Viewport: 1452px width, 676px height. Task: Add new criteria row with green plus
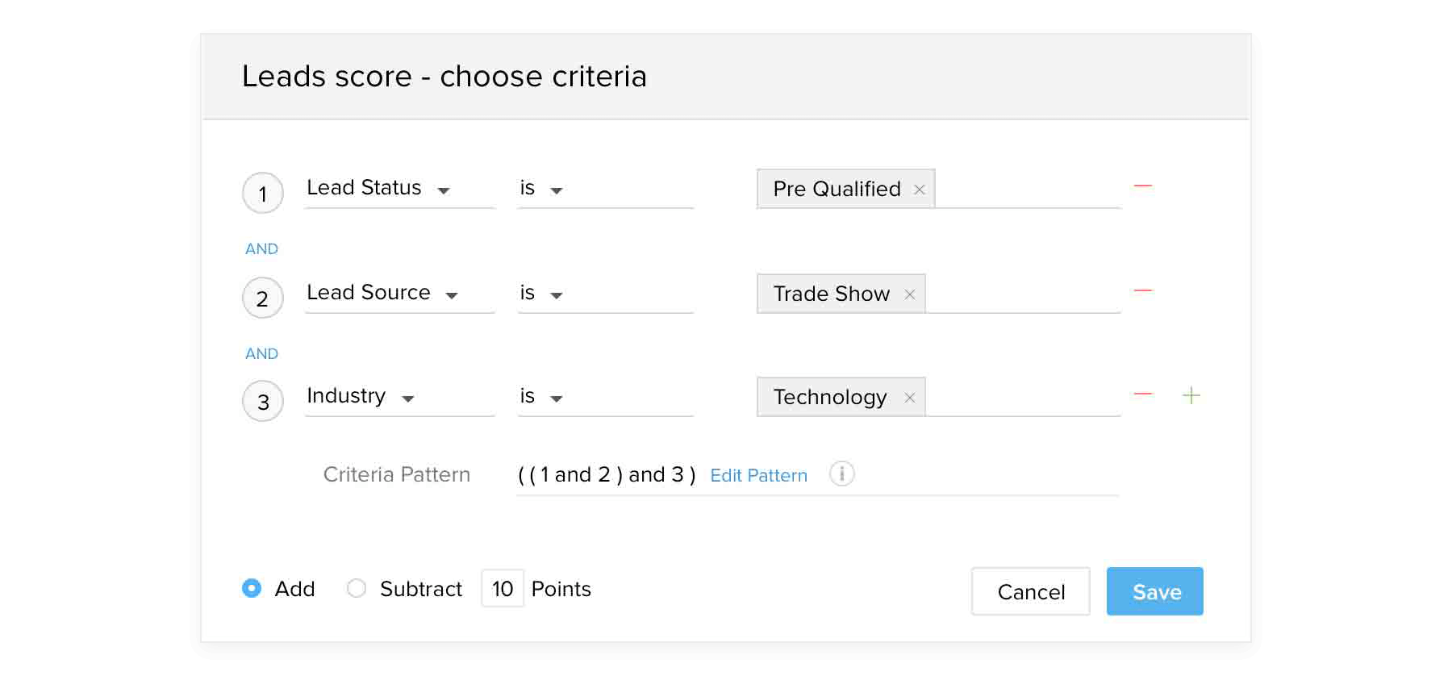[x=1191, y=395]
